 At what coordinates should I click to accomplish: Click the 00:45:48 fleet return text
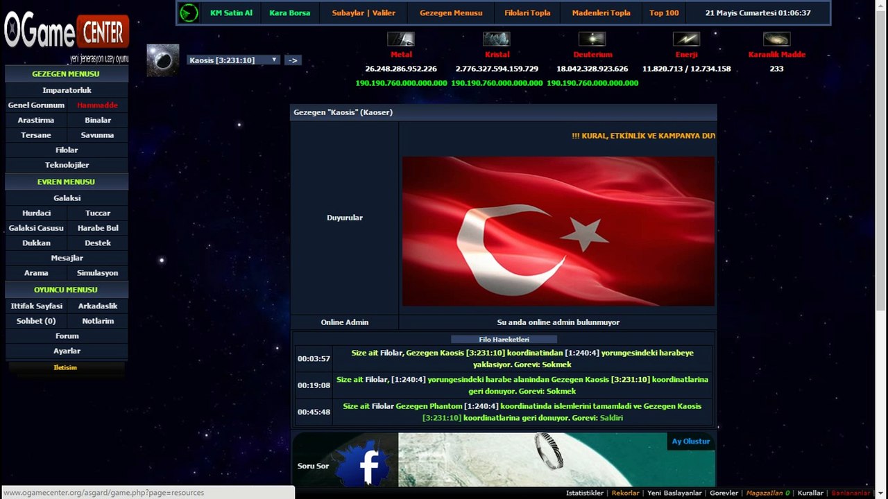522,412
